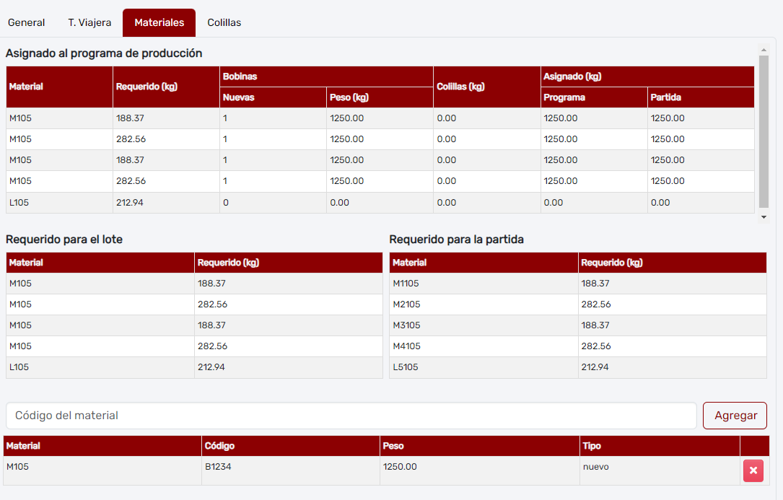Click the Código column header in the bottom table
The width and height of the screenshot is (783, 500).
point(219,446)
